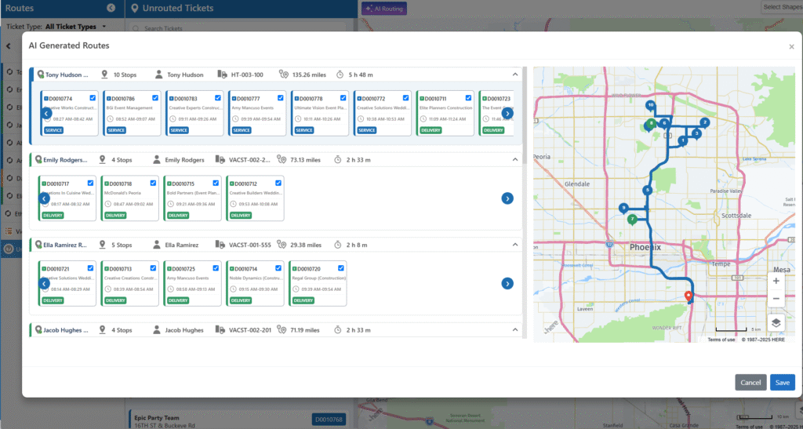This screenshot has height=429, width=803.
Task: Click green map stop marker 7
Action: 633,220
